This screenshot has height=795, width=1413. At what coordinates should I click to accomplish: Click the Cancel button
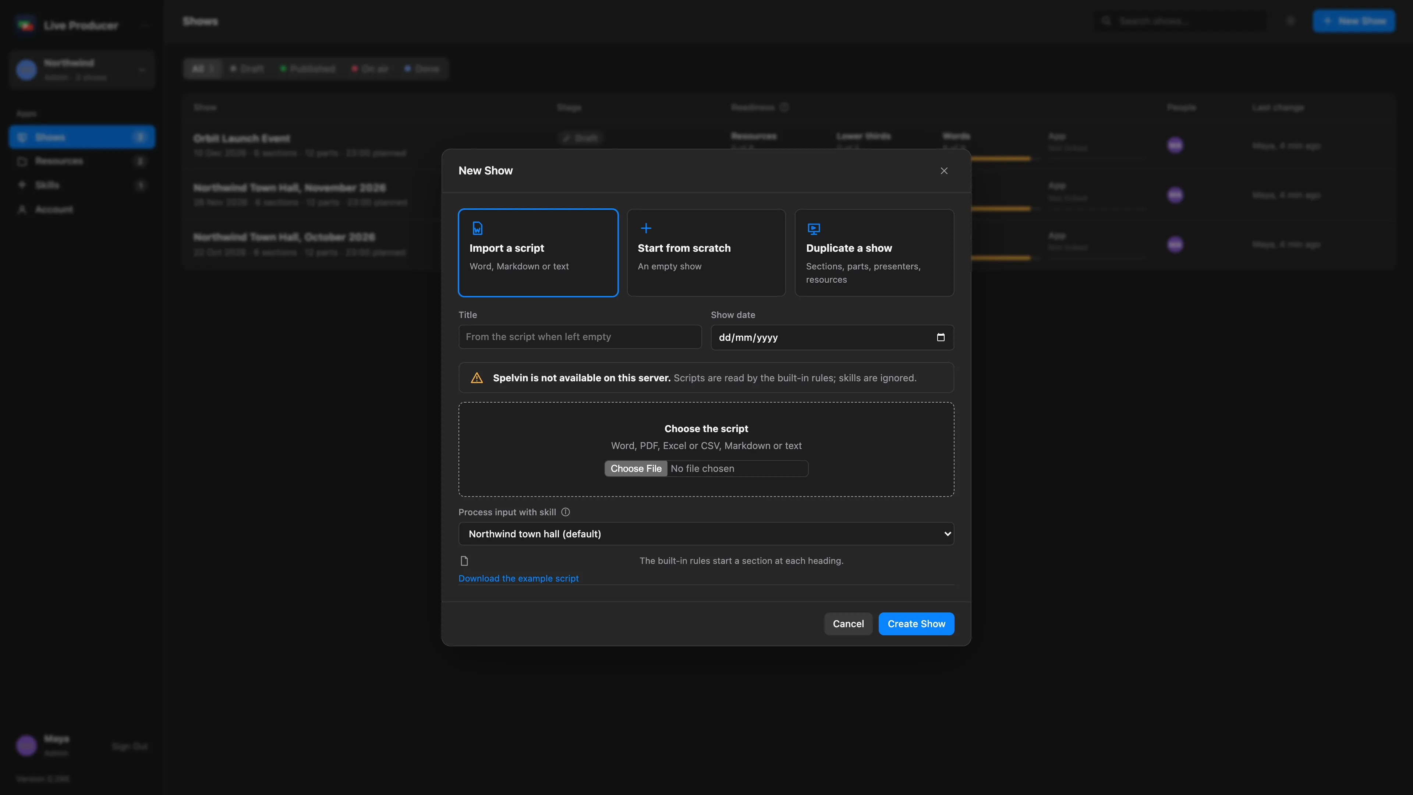848,624
